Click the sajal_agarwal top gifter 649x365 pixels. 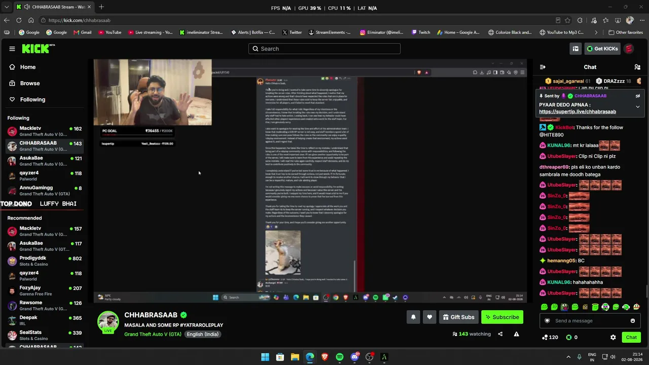tap(568, 81)
